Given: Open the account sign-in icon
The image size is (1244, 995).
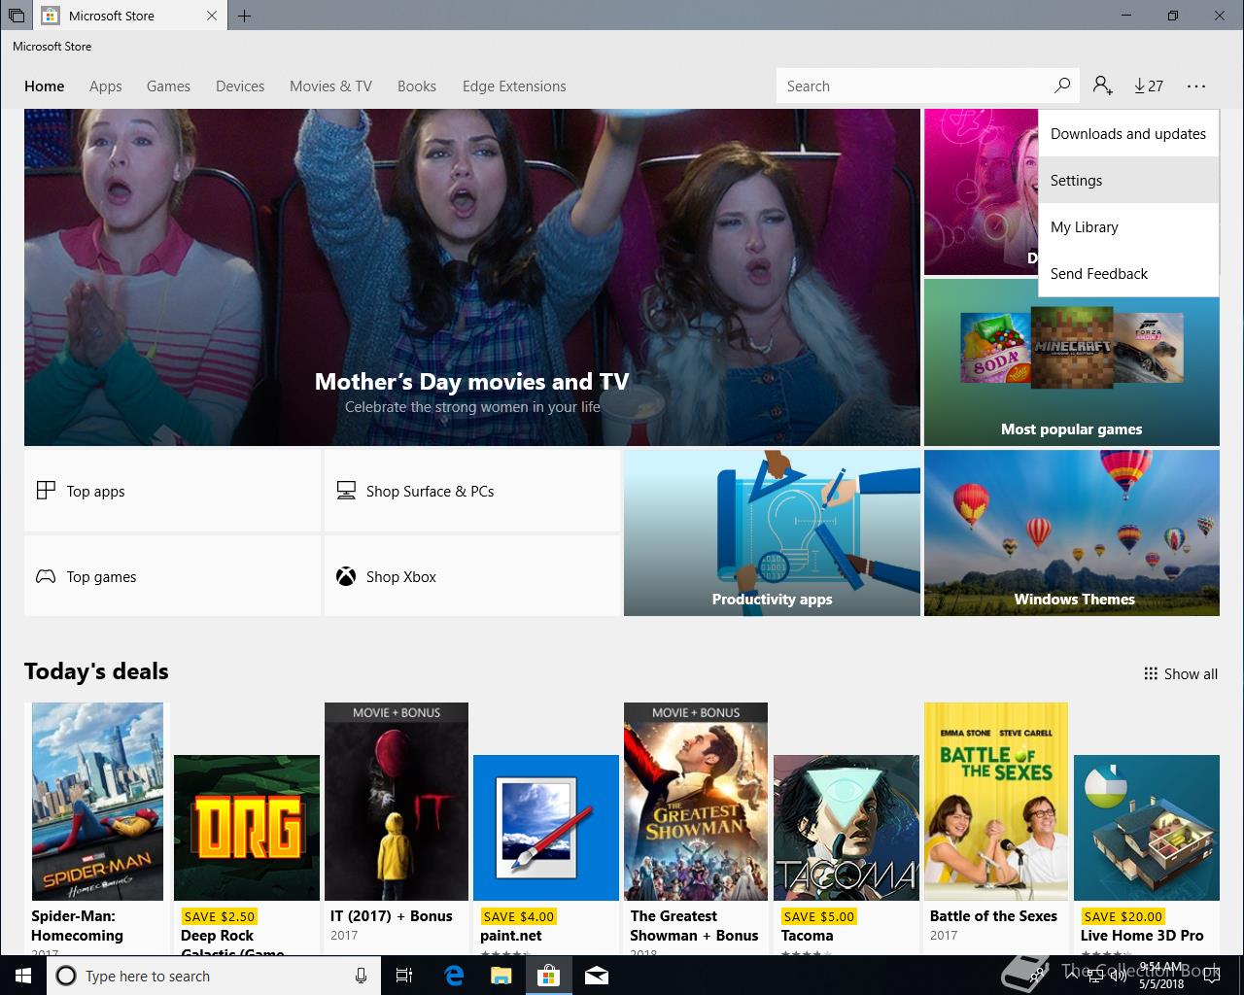Looking at the screenshot, I should coord(1102,86).
